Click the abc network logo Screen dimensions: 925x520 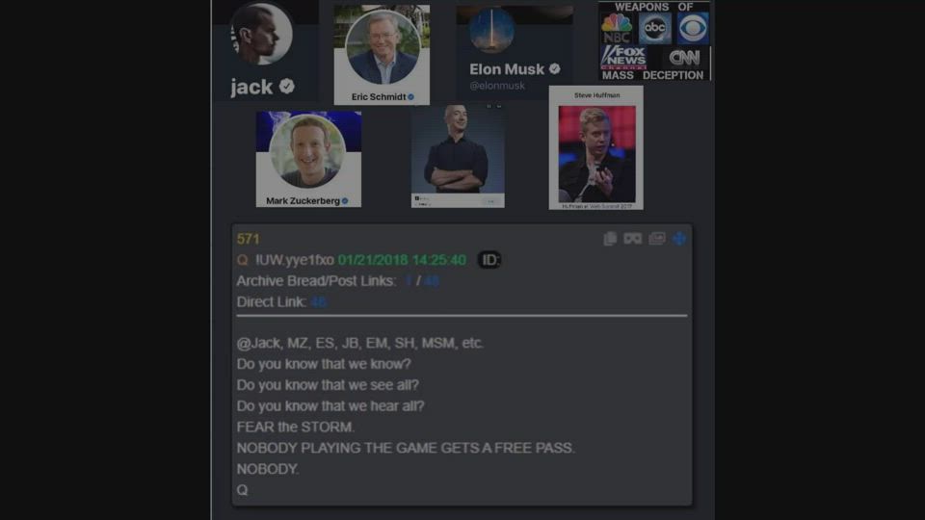click(x=654, y=28)
